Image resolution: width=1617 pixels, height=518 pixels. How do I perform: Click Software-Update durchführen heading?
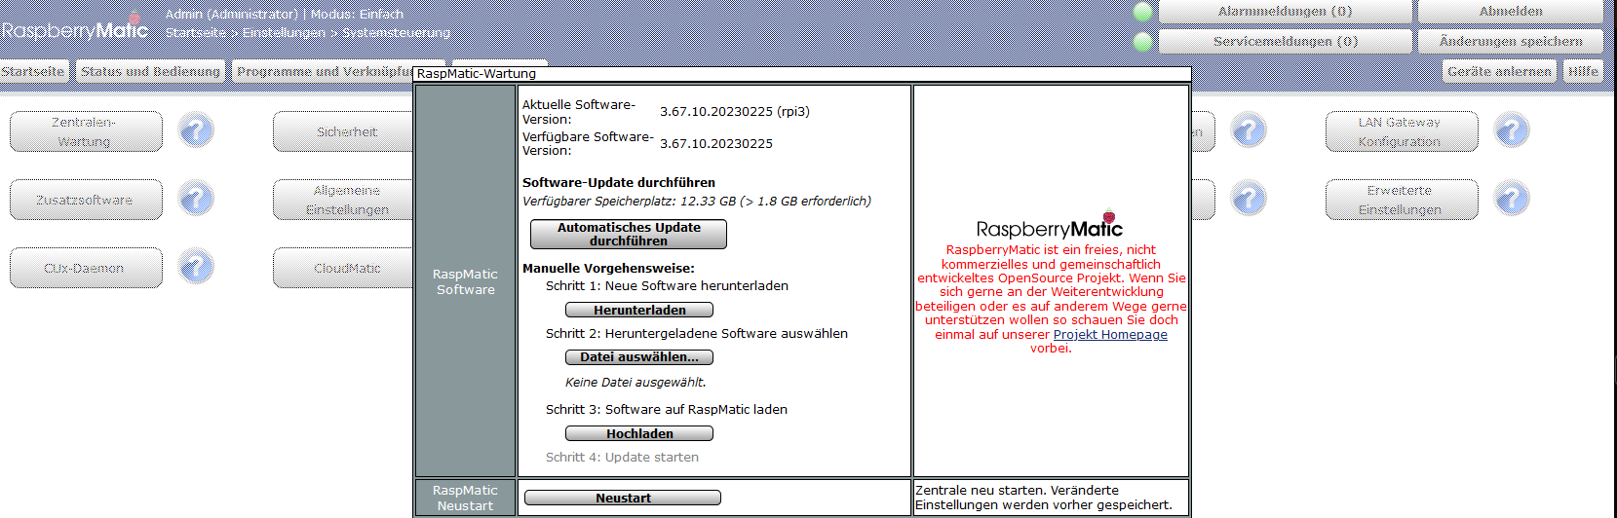coord(619,182)
